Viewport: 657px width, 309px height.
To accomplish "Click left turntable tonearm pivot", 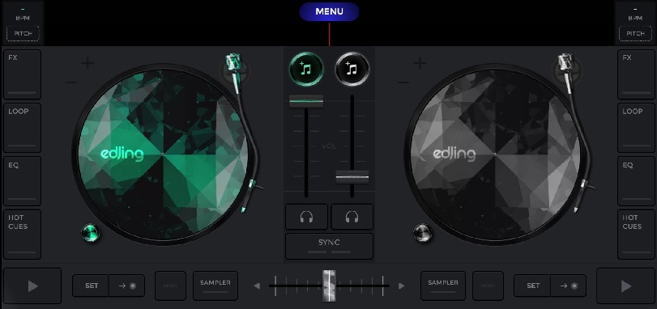I will (235, 71).
